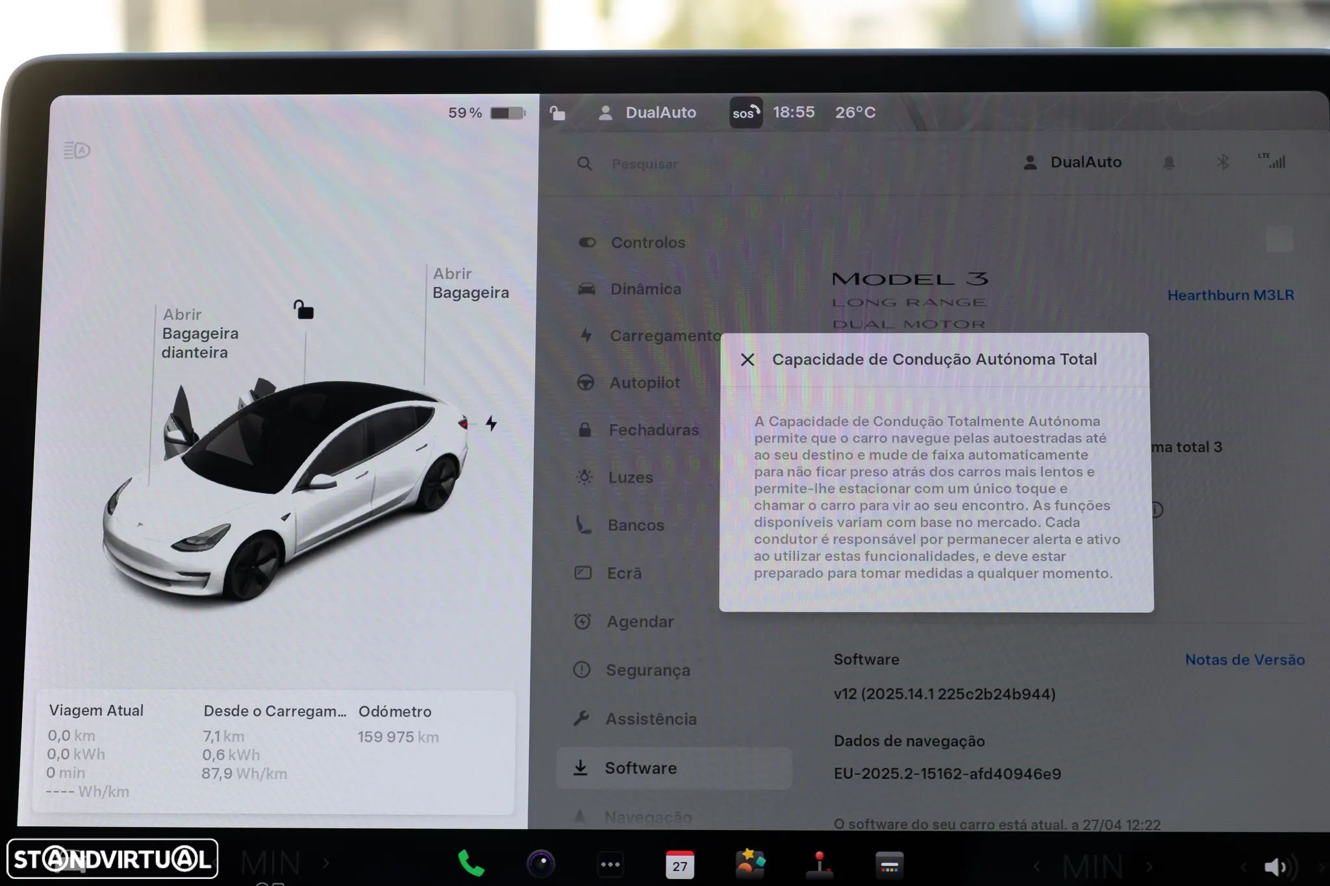
Task: Tap the Software download arrow icon
Action: pyautogui.click(x=581, y=767)
